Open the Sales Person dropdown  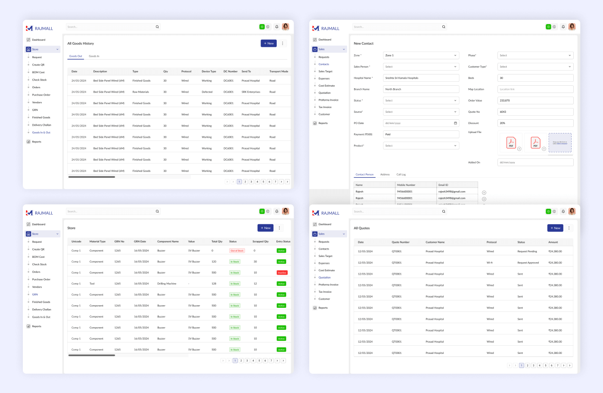click(421, 67)
